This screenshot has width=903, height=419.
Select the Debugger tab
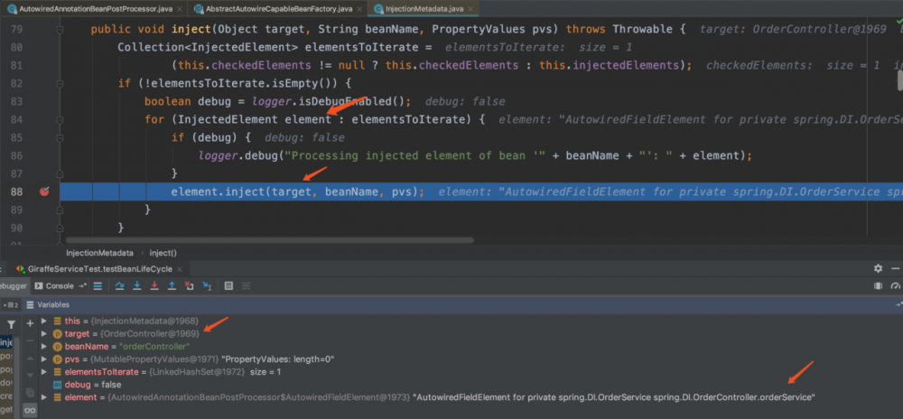(x=14, y=286)
